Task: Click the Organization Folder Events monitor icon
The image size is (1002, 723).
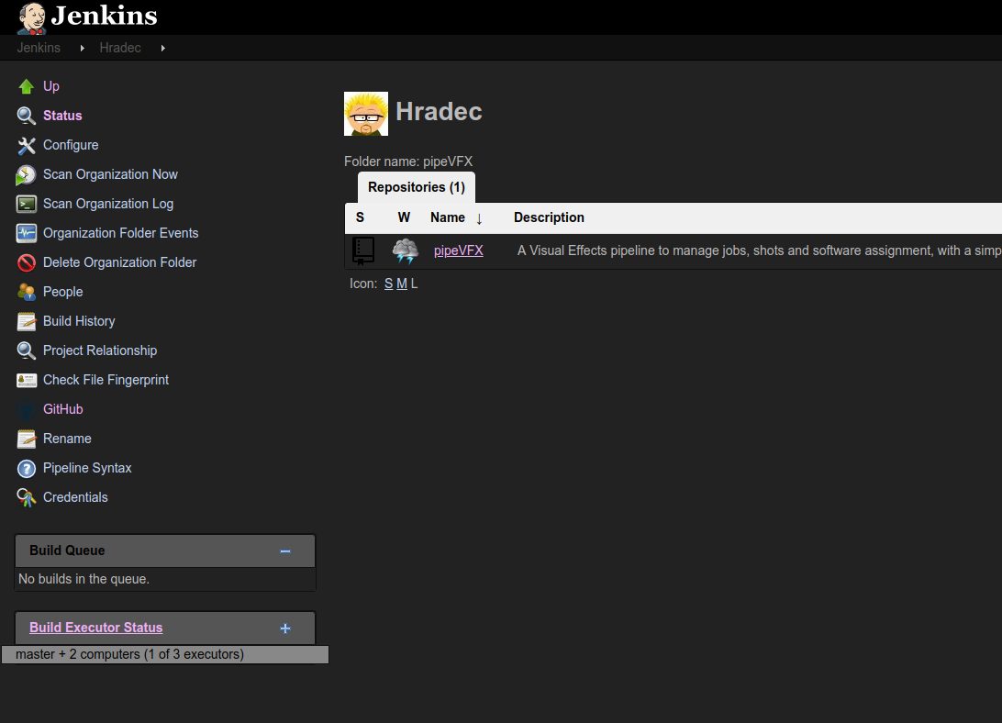Action: click(27, 233)
